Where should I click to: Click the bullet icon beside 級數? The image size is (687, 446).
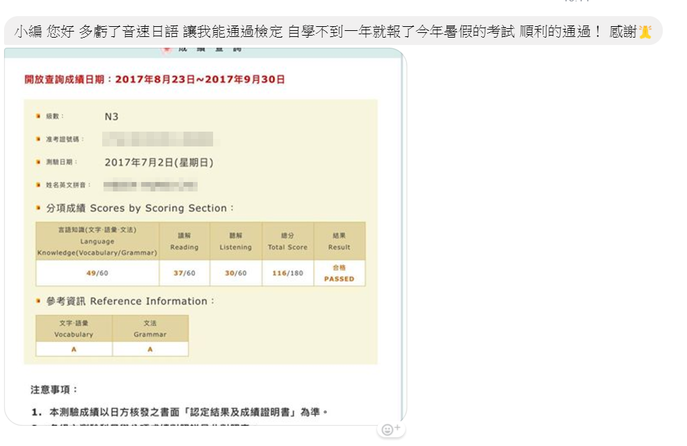(38, 116)
